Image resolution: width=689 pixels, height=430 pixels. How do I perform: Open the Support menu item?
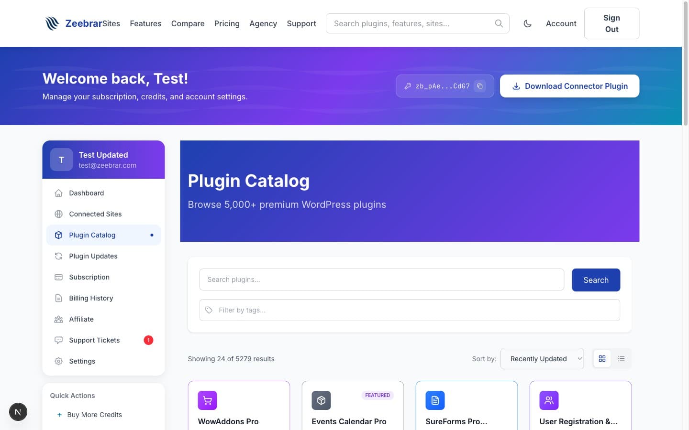click(x=301, y=23)
